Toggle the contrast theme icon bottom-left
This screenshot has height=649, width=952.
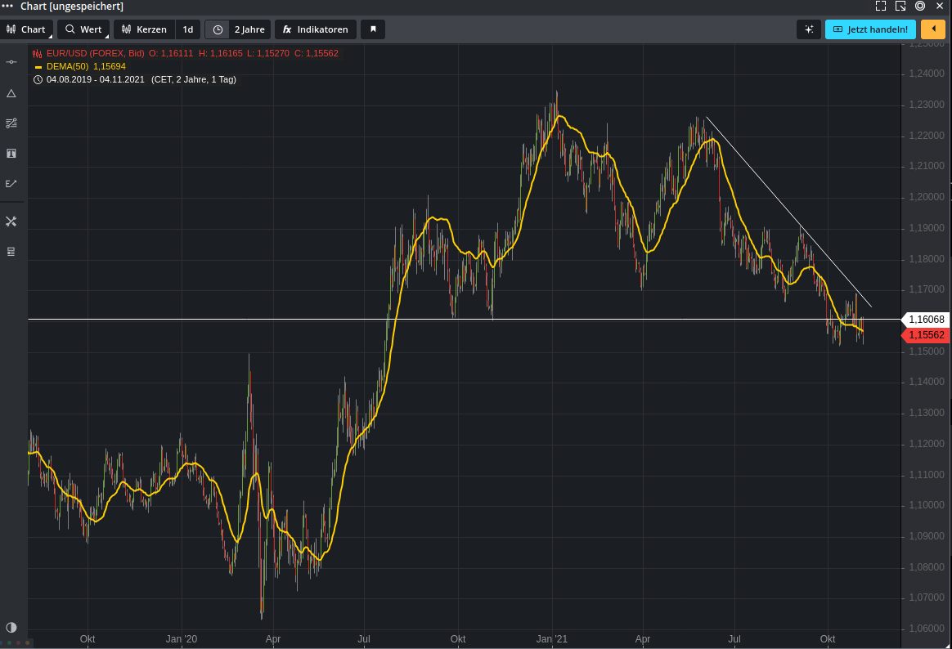point(11,628)
